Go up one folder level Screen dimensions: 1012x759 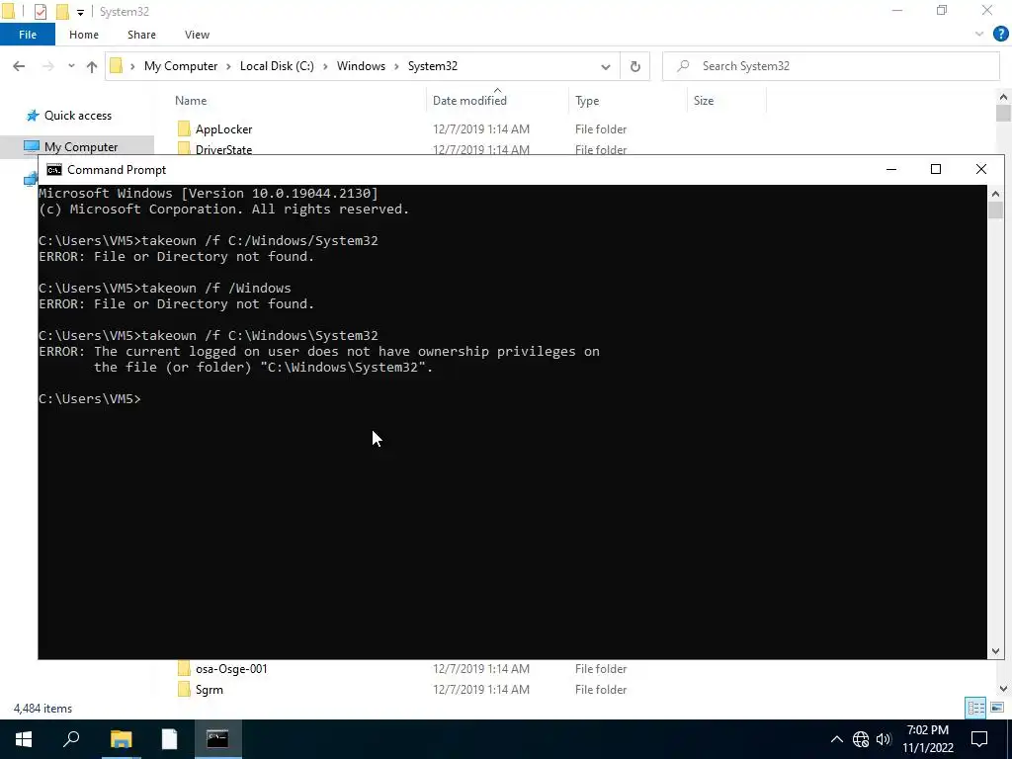click(92, 66)
